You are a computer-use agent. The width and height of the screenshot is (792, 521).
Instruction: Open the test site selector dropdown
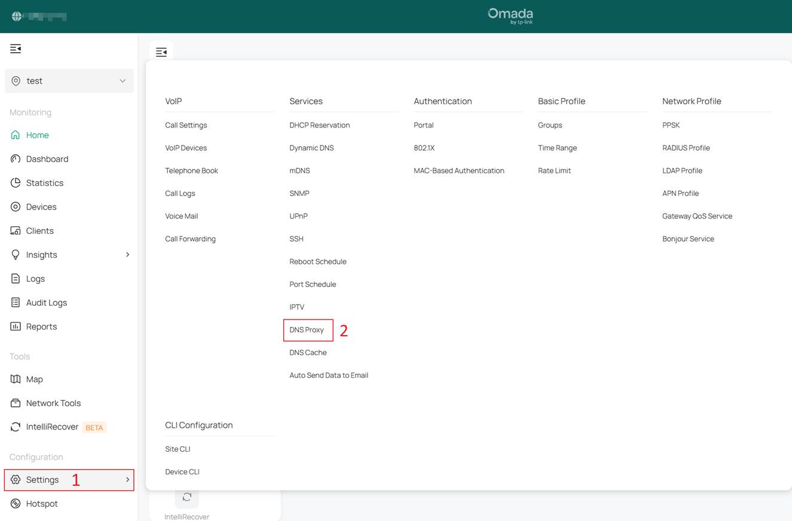click(x=69, y=81)
